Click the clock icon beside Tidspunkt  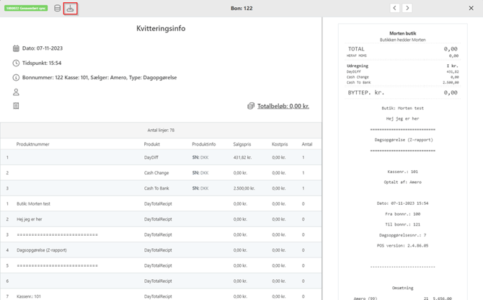pyautogui.click(x=16, y=63)
